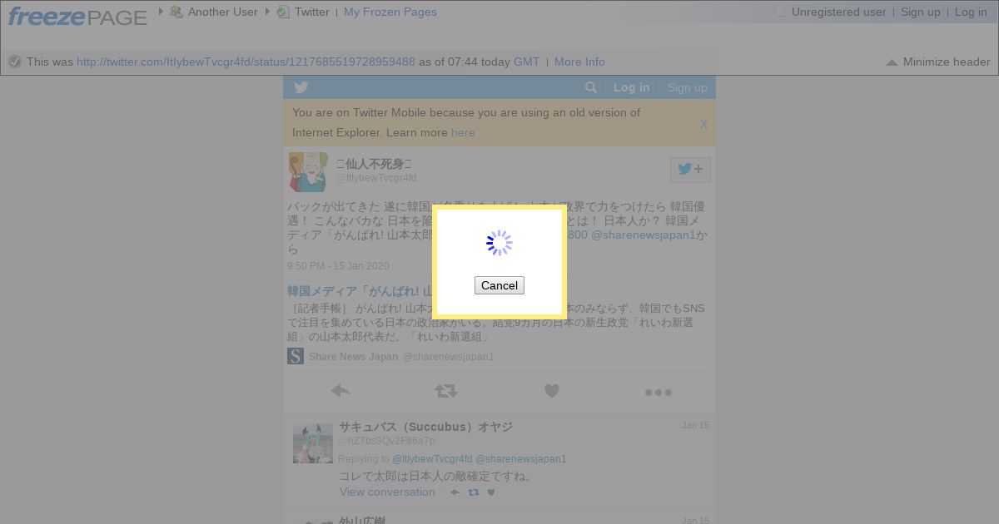Click the Cancel button in loading dialog

pos(499,285)
